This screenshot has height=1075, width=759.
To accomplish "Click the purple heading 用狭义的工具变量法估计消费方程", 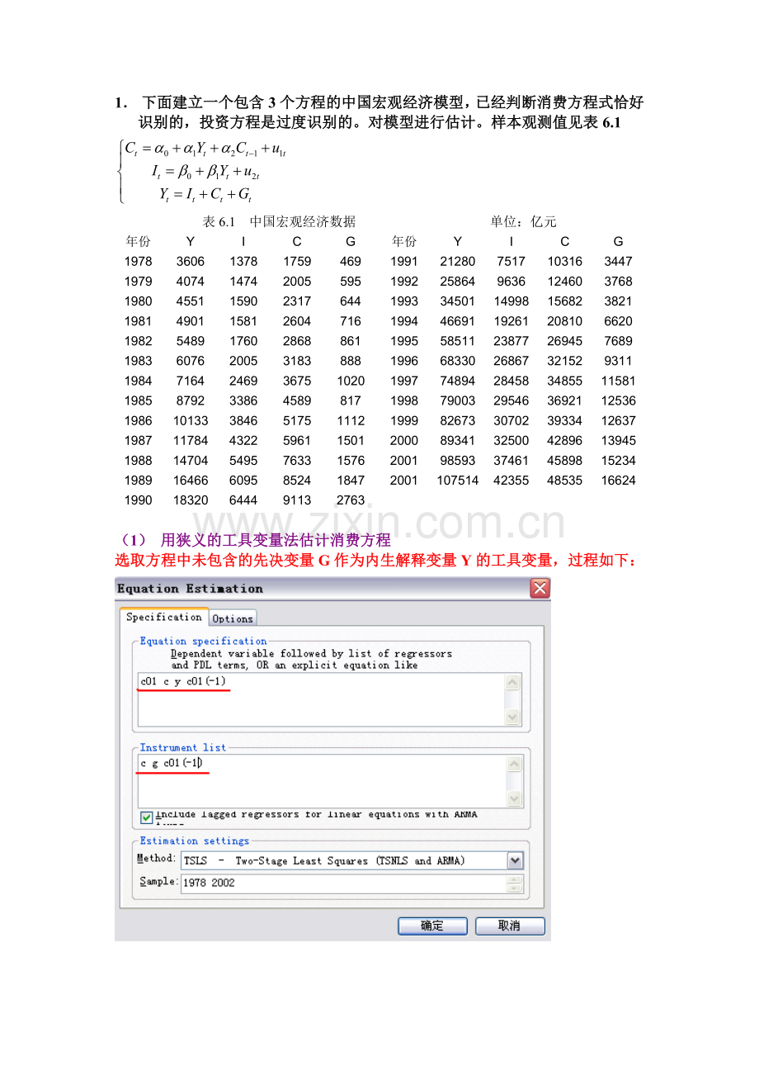I will (276, 540).
